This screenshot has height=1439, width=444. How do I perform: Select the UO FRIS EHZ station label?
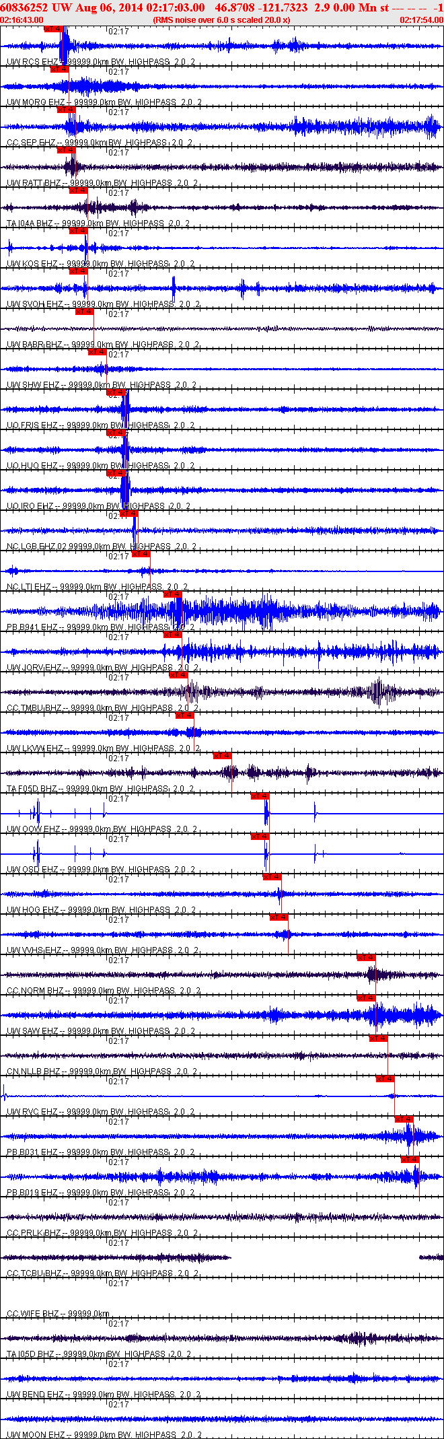point(32,425)
